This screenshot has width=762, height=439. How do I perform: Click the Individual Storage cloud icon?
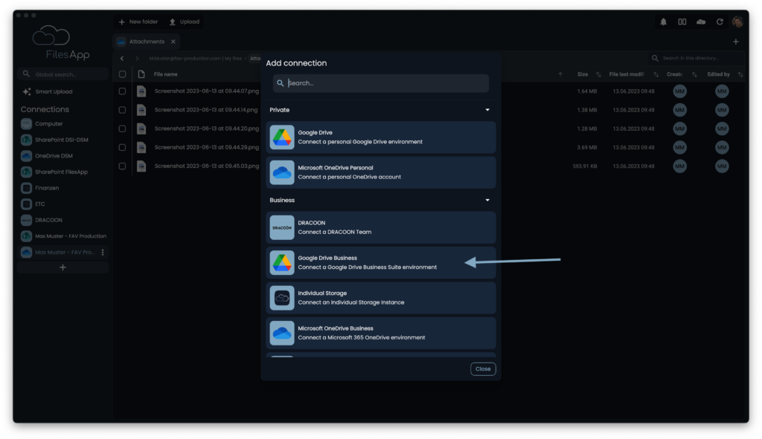click(x=282, y=298)
